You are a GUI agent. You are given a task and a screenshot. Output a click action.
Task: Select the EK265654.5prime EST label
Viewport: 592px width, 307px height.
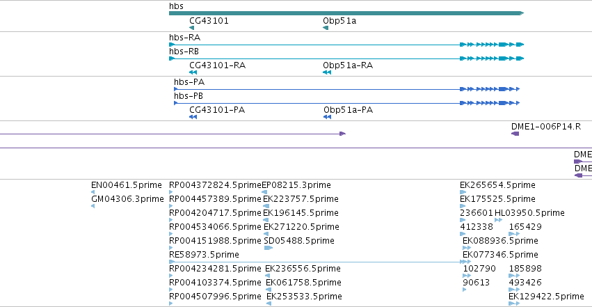point(497,185)
